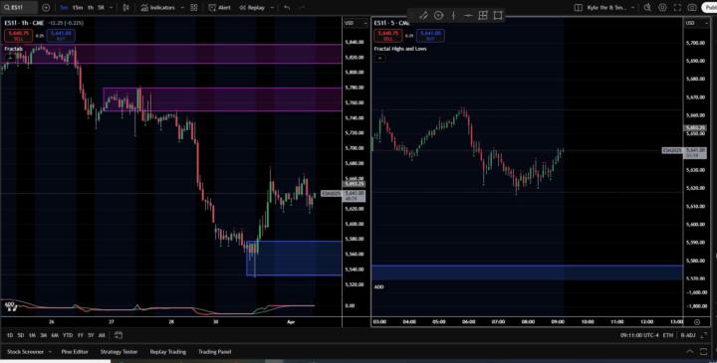Open the indicator templates grid icon
Image resolution: width=717 pixels, height=363 pixels.
(194, 7)
